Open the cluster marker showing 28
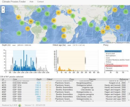Screen dimensions: 130x107 [x=54, y=21]
